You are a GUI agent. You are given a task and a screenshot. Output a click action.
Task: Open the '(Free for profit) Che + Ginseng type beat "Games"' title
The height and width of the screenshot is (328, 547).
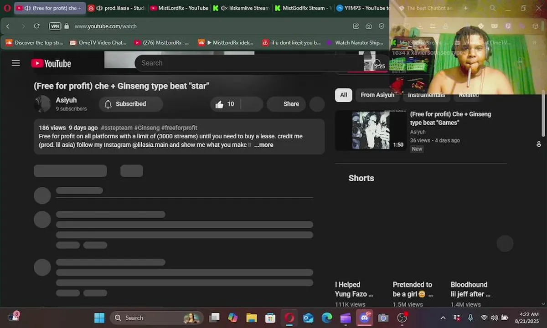coord(450,118)
